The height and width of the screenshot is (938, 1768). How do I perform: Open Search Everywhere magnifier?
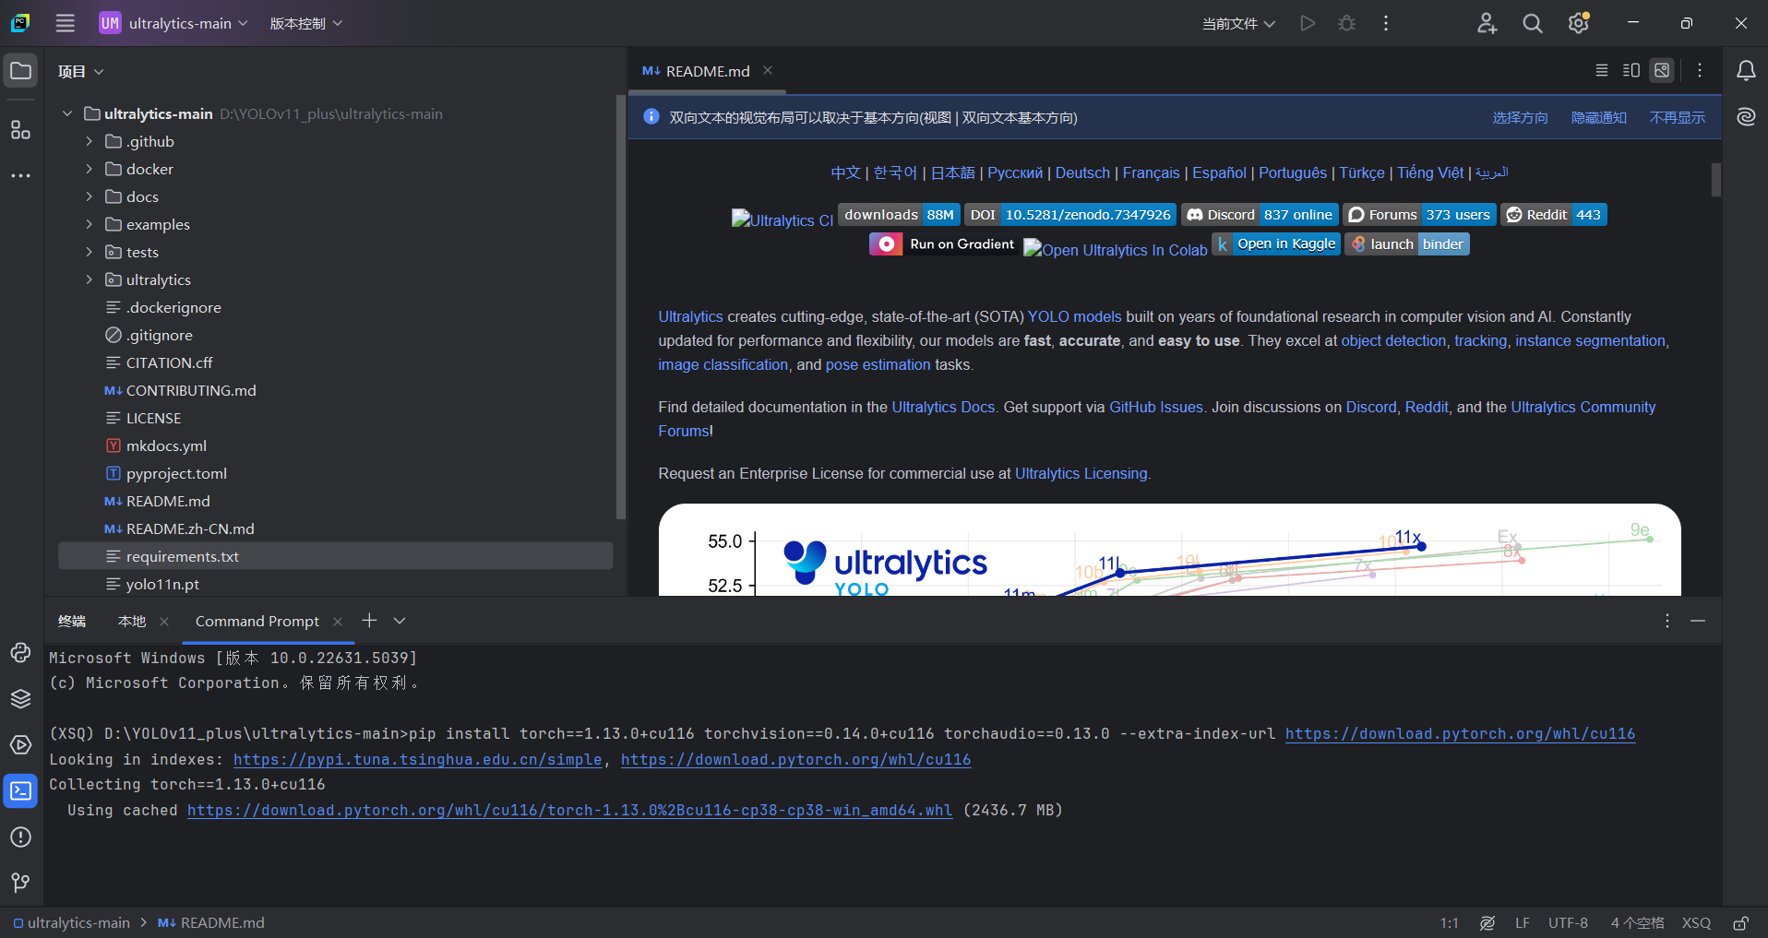1533,23
